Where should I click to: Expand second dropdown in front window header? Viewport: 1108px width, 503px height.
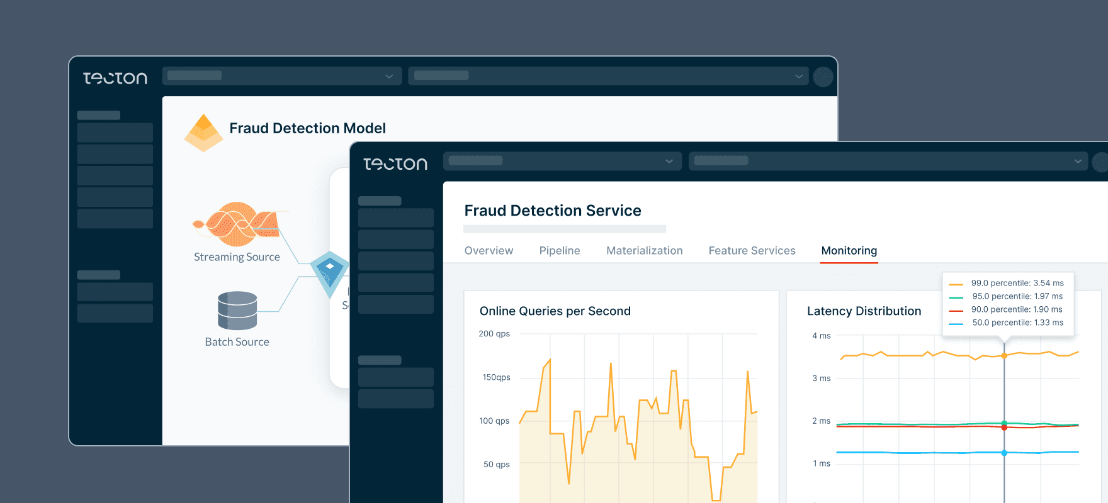888,161
